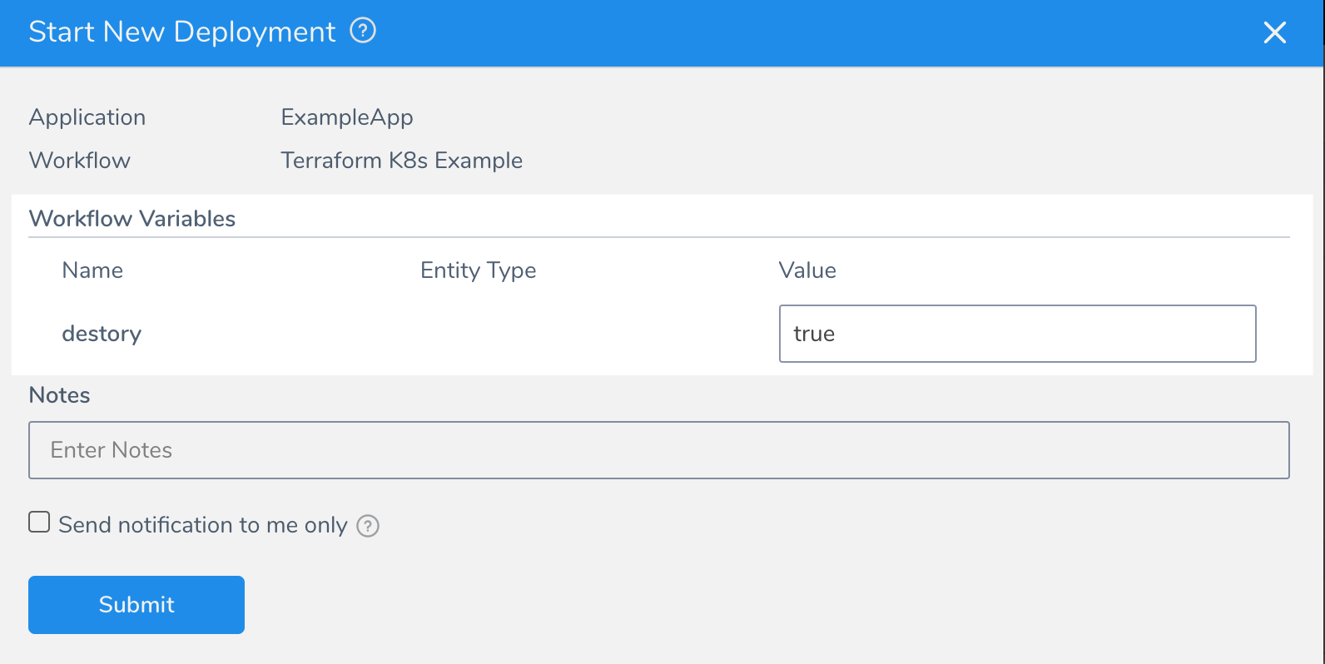The width and height of the screenshot is (1325, 664).
Task: Open help icon beside Start New Deployment
Action: coord(363,32)
